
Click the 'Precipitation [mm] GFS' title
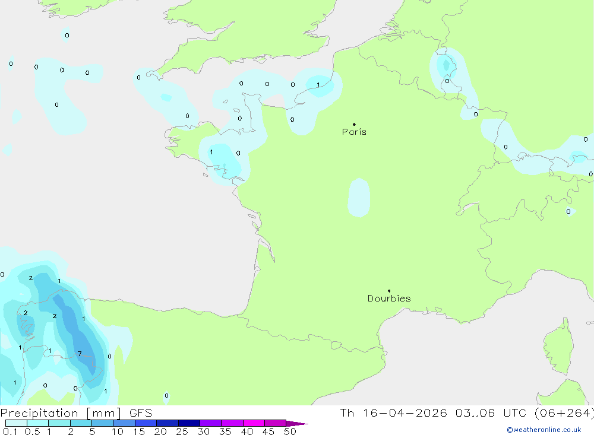76,413
